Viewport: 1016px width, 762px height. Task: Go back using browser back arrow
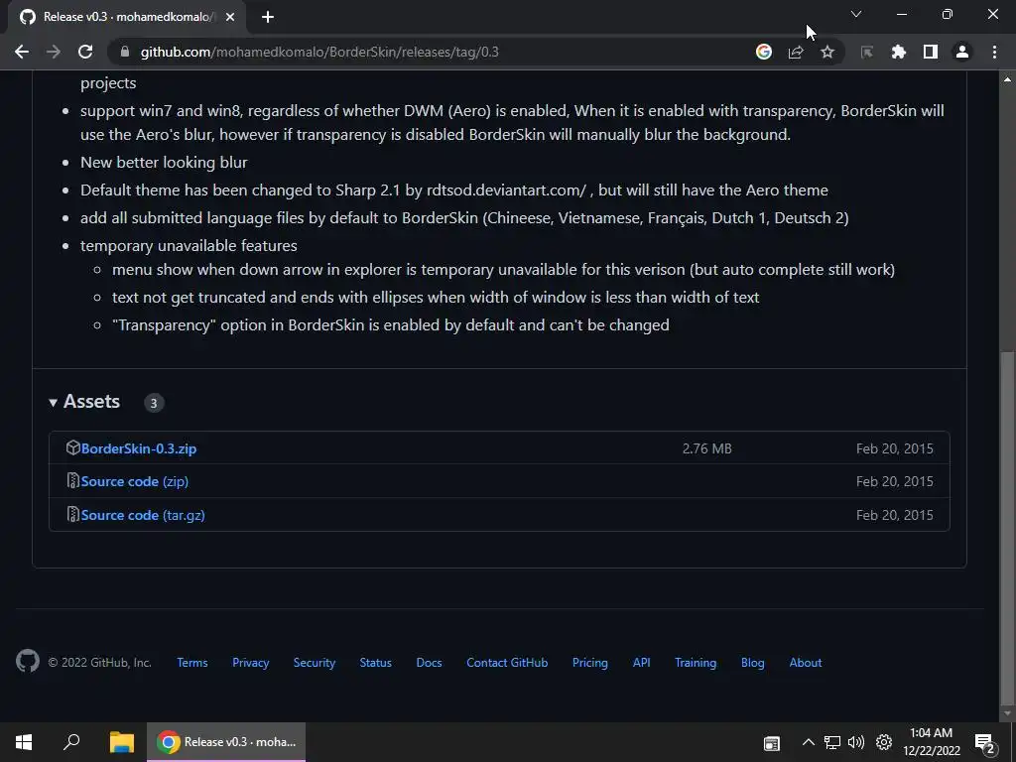click(x=22, y=52)
